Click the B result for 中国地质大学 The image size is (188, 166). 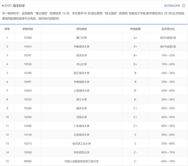click(135, 82)
